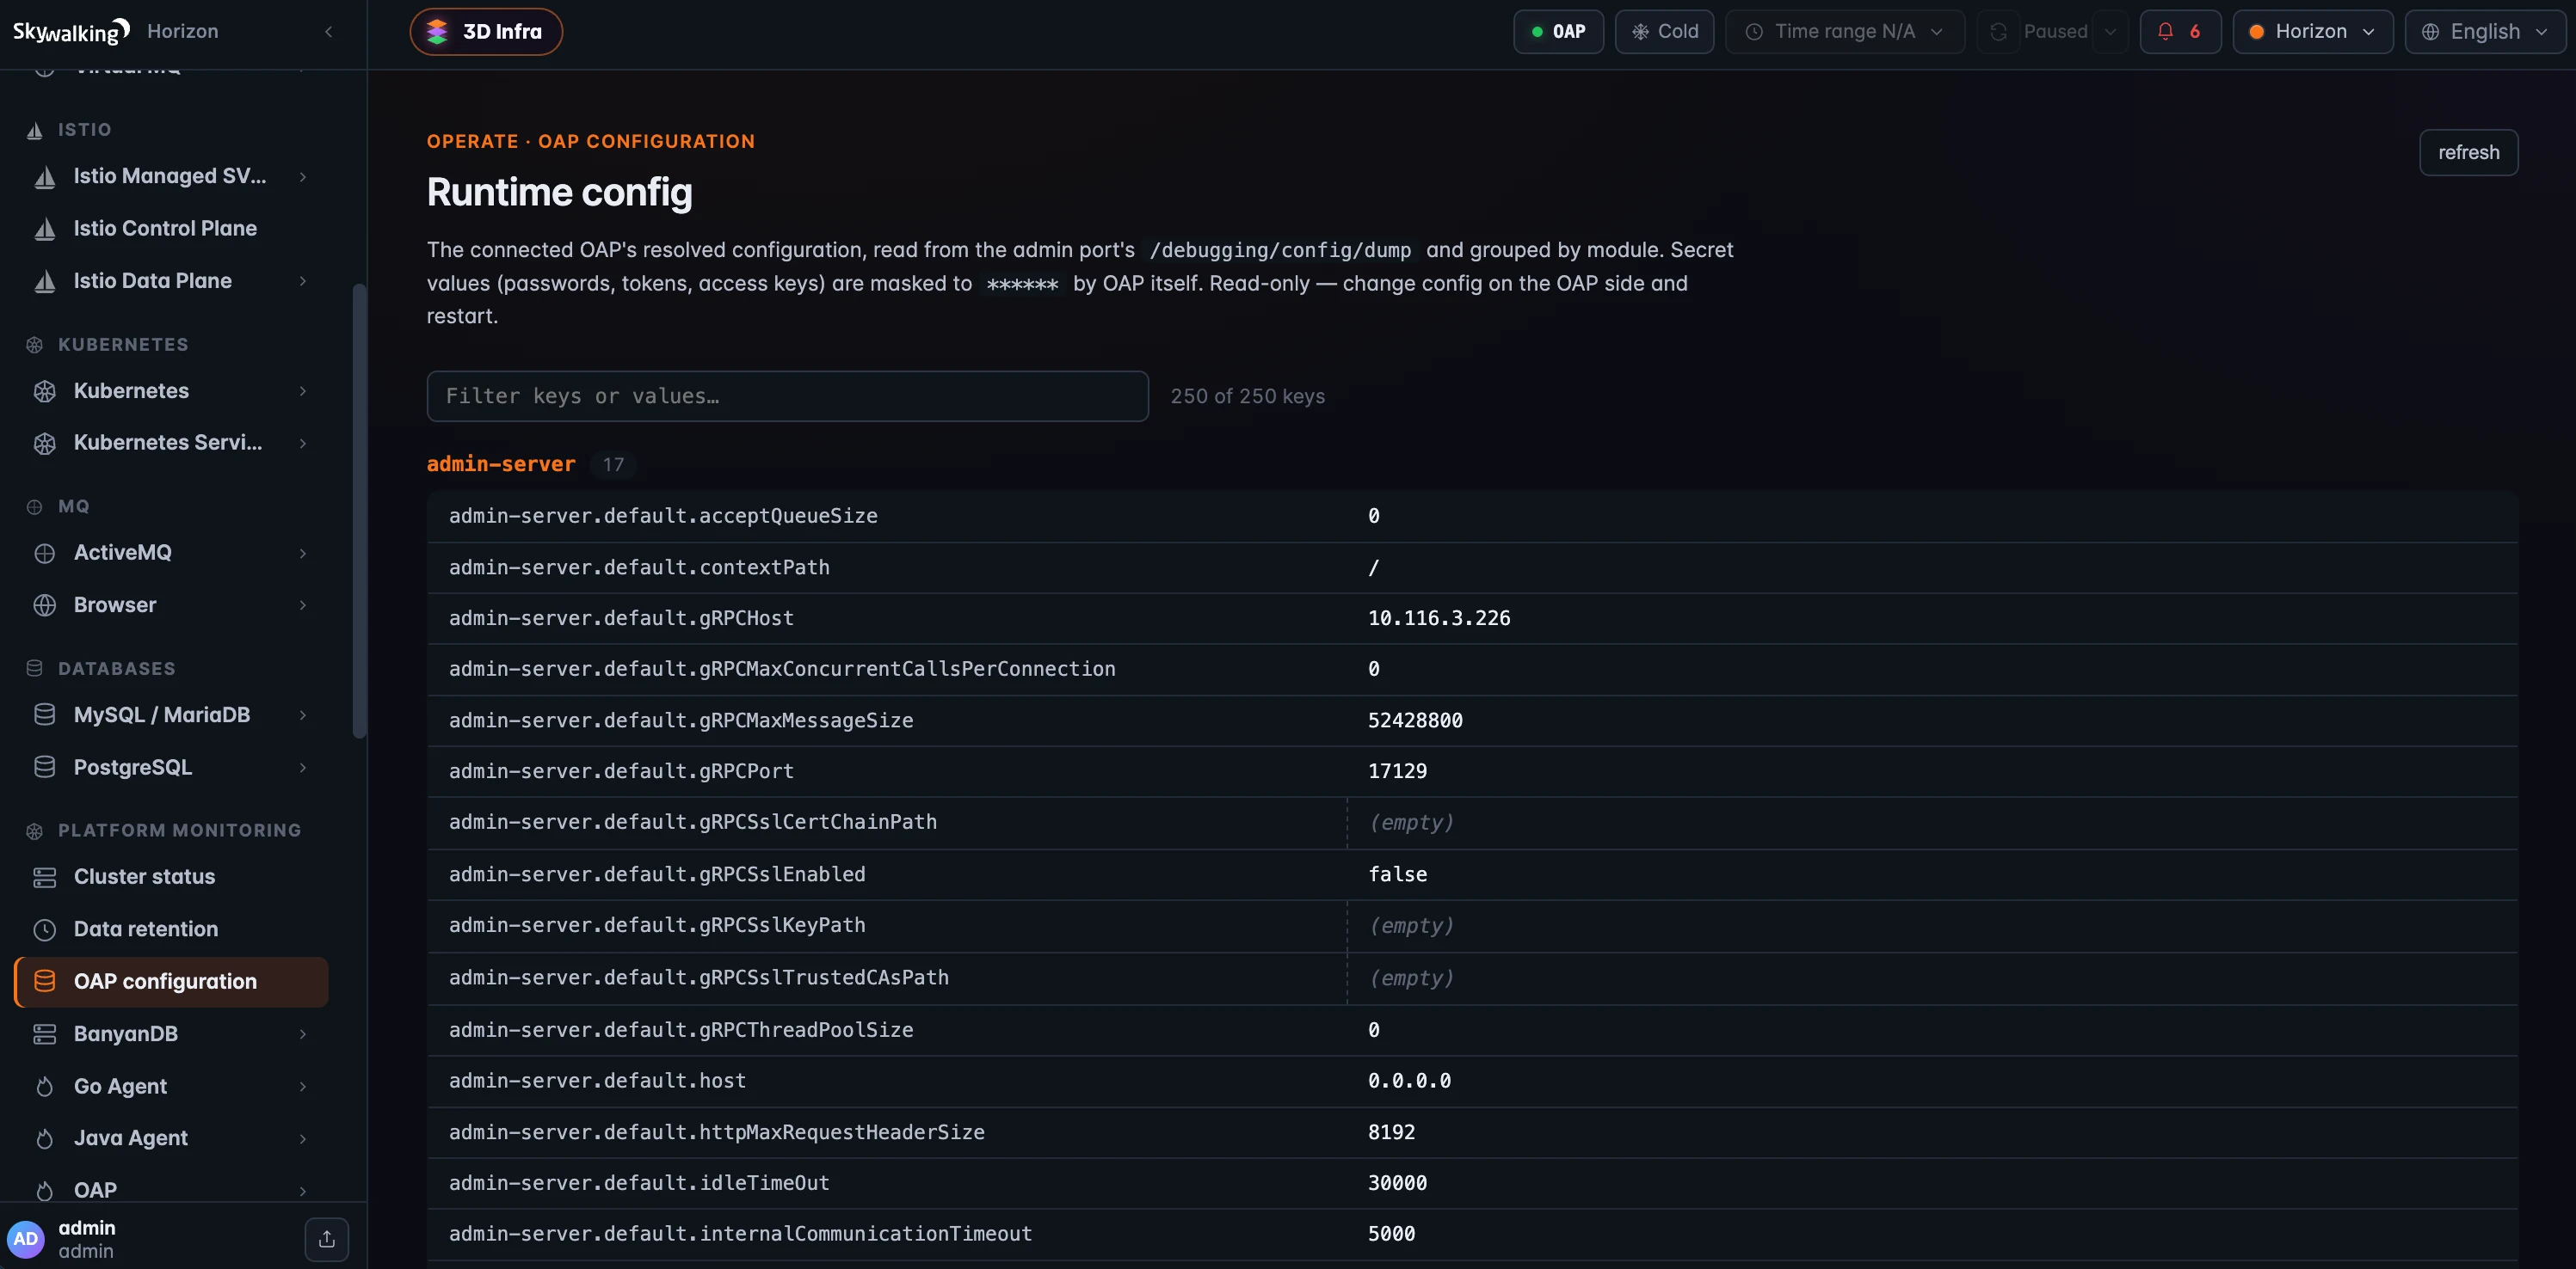2576x1269 pixels.
Task: Click the PostgreSQL database icon
Action: [45, 768]
